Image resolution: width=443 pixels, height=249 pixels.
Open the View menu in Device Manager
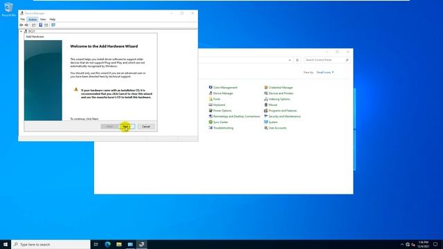pyautogui.click(x=43, y=19)
